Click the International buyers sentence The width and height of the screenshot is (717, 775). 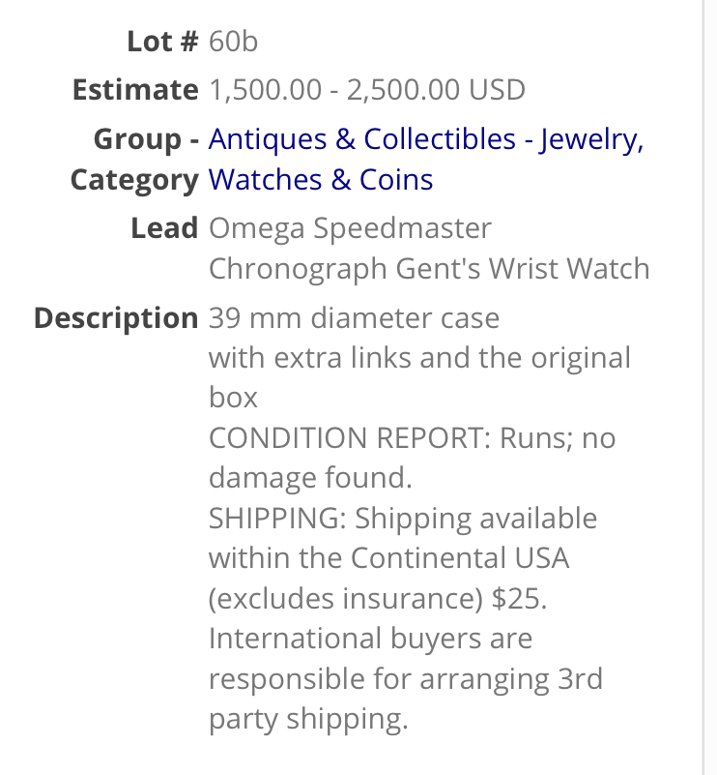[x=370, y=640]
